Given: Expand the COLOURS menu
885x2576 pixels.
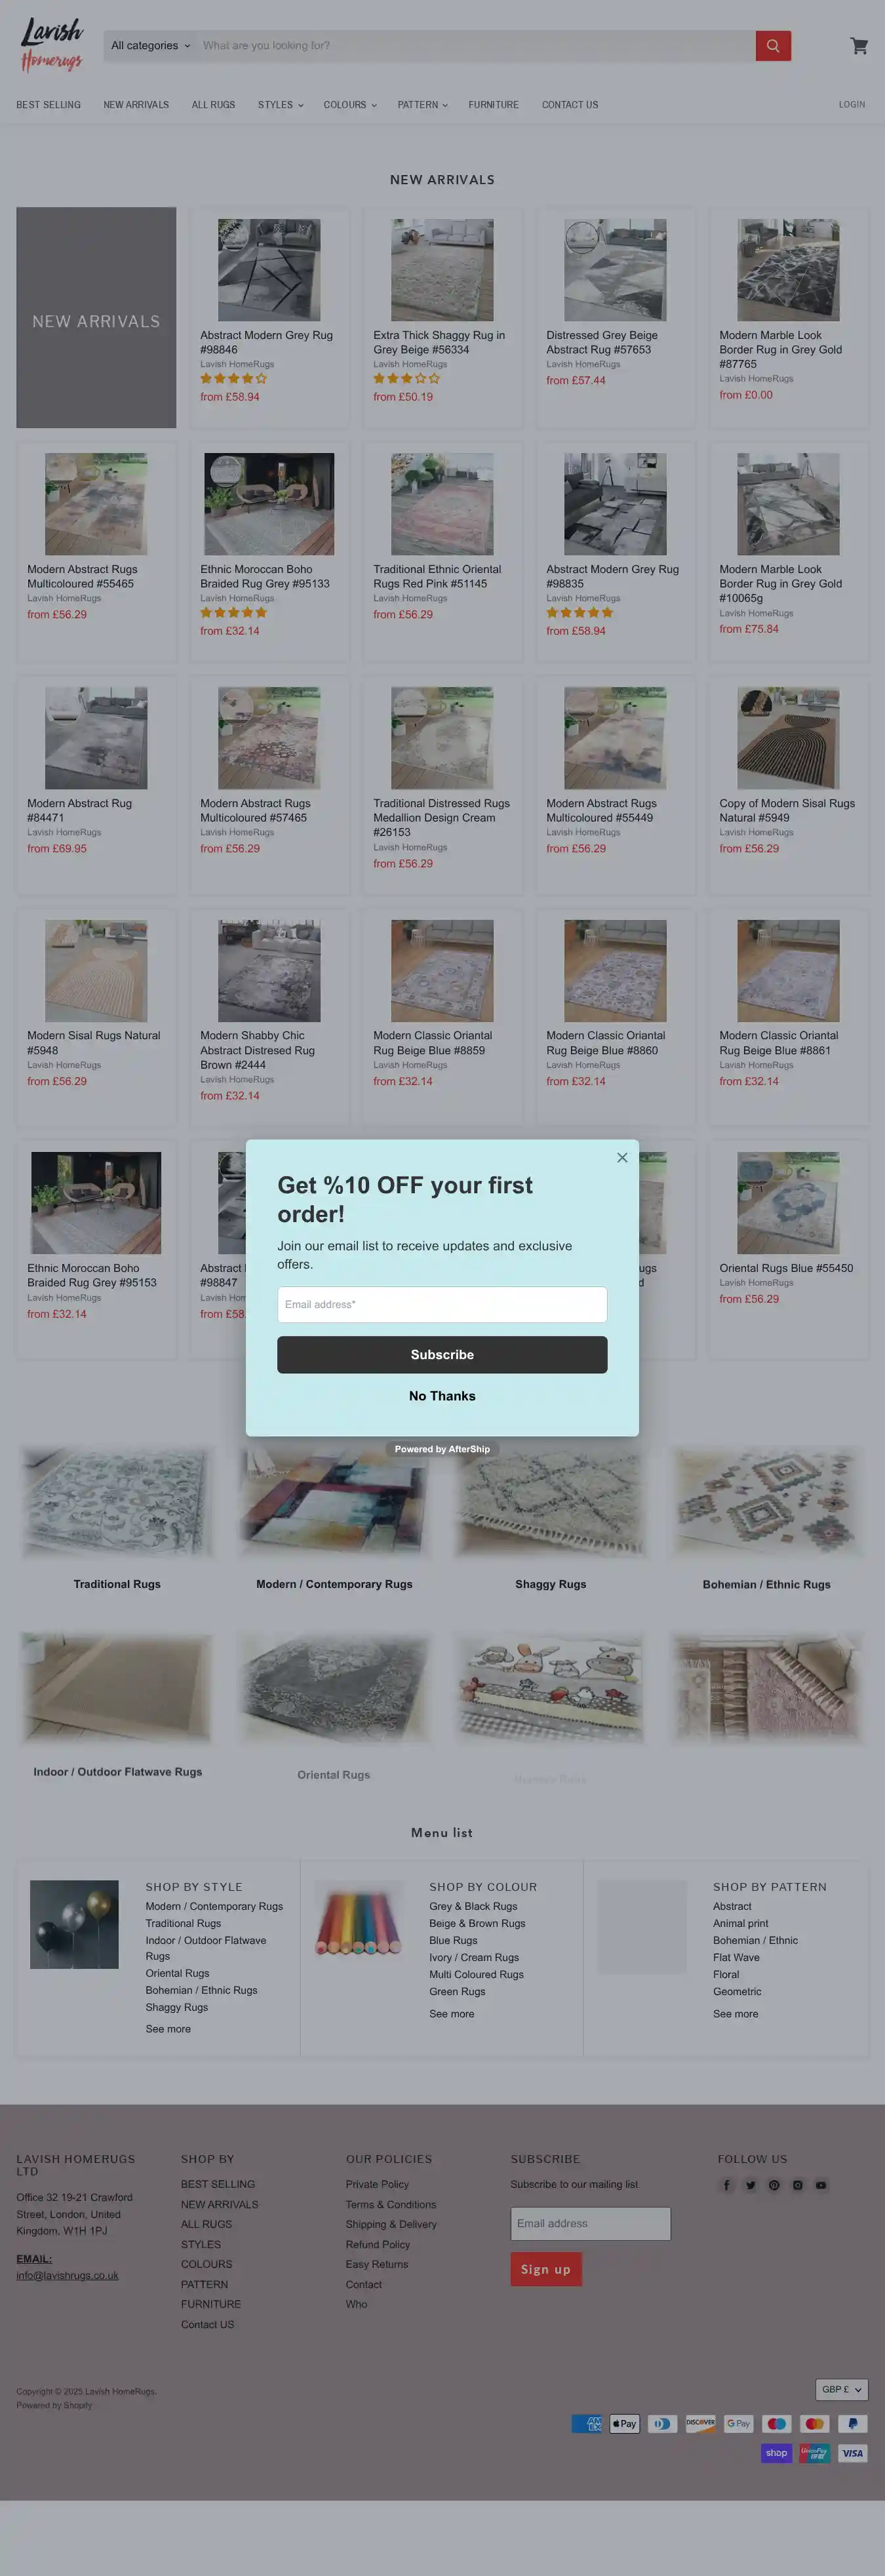Looking at the screenshot, I should pos(350,105).
